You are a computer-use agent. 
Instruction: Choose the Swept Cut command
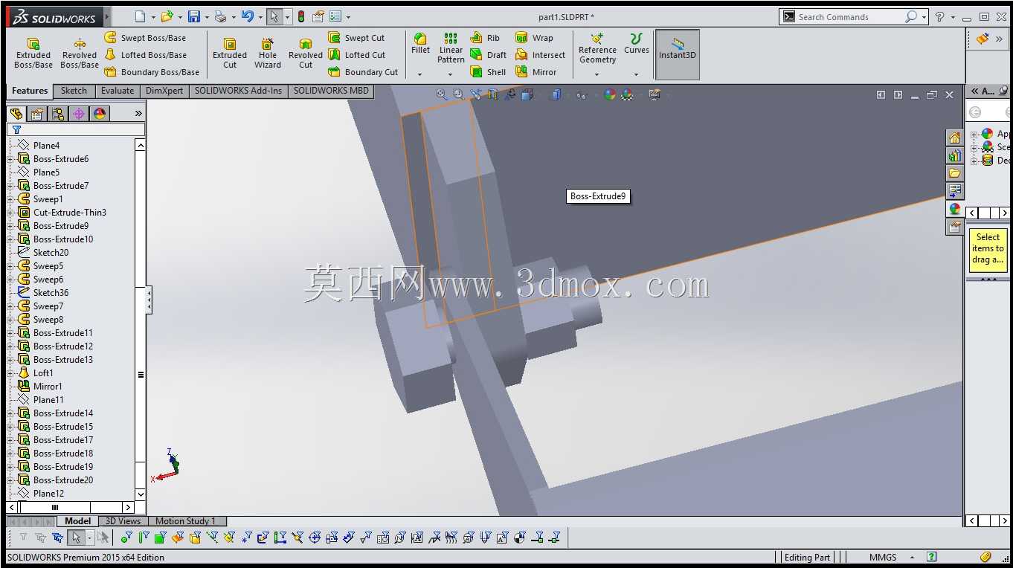(356, 38)
